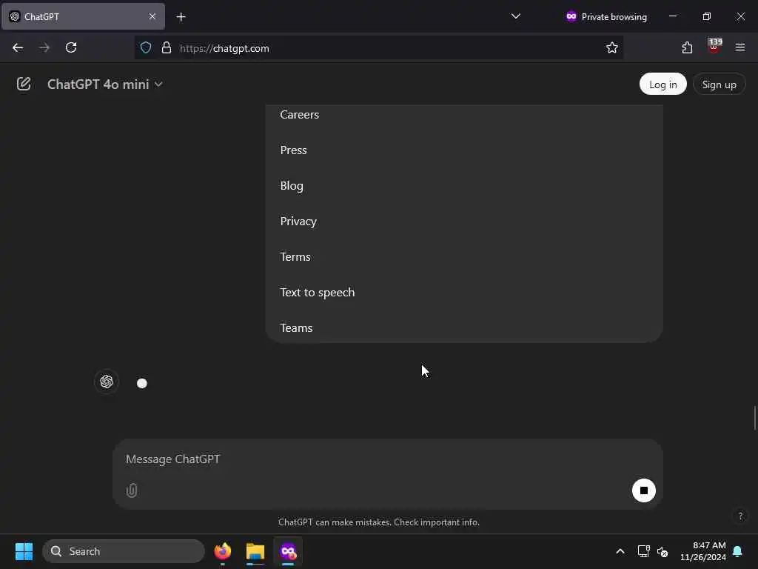Image resolution: width=758 pixels, height=569 pixels.
Task: Click the Log in button
Action: [663, 84]
